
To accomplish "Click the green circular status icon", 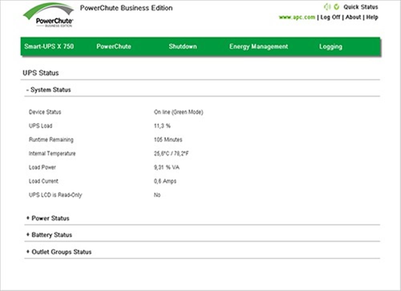I will 336,7.
